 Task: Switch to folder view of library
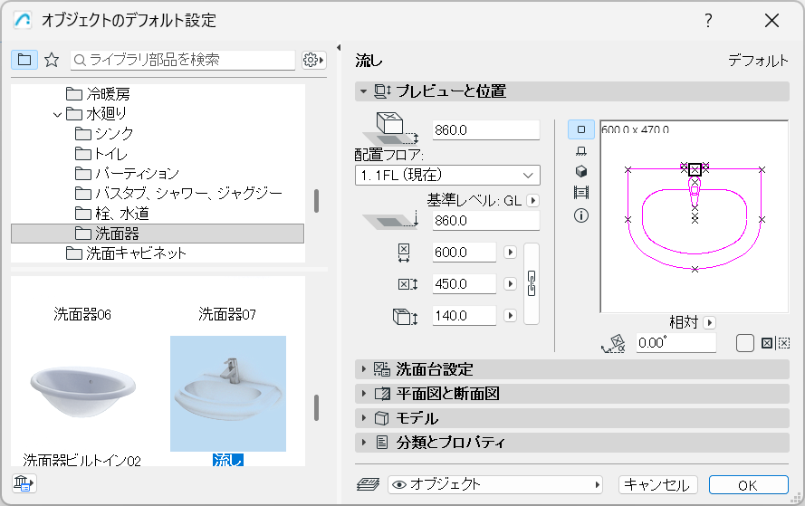pyautogui.click(x=24, y=60)
